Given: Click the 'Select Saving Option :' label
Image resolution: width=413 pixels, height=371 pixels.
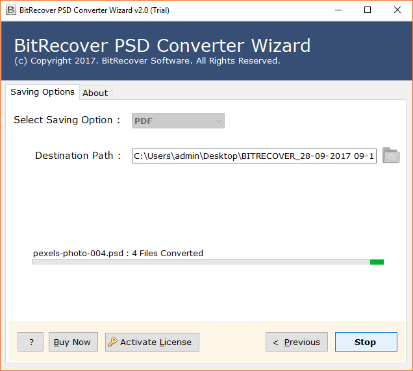Looking at the screenshot, I should (x=67, y=120).
